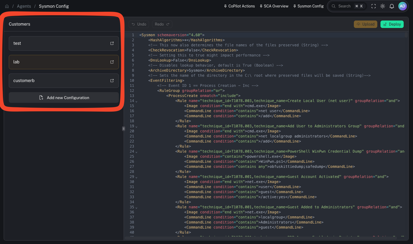This screenshot has width=413, height=244.
Task: Click the pin icon beside SCA Overview
Action: (261, 6)
